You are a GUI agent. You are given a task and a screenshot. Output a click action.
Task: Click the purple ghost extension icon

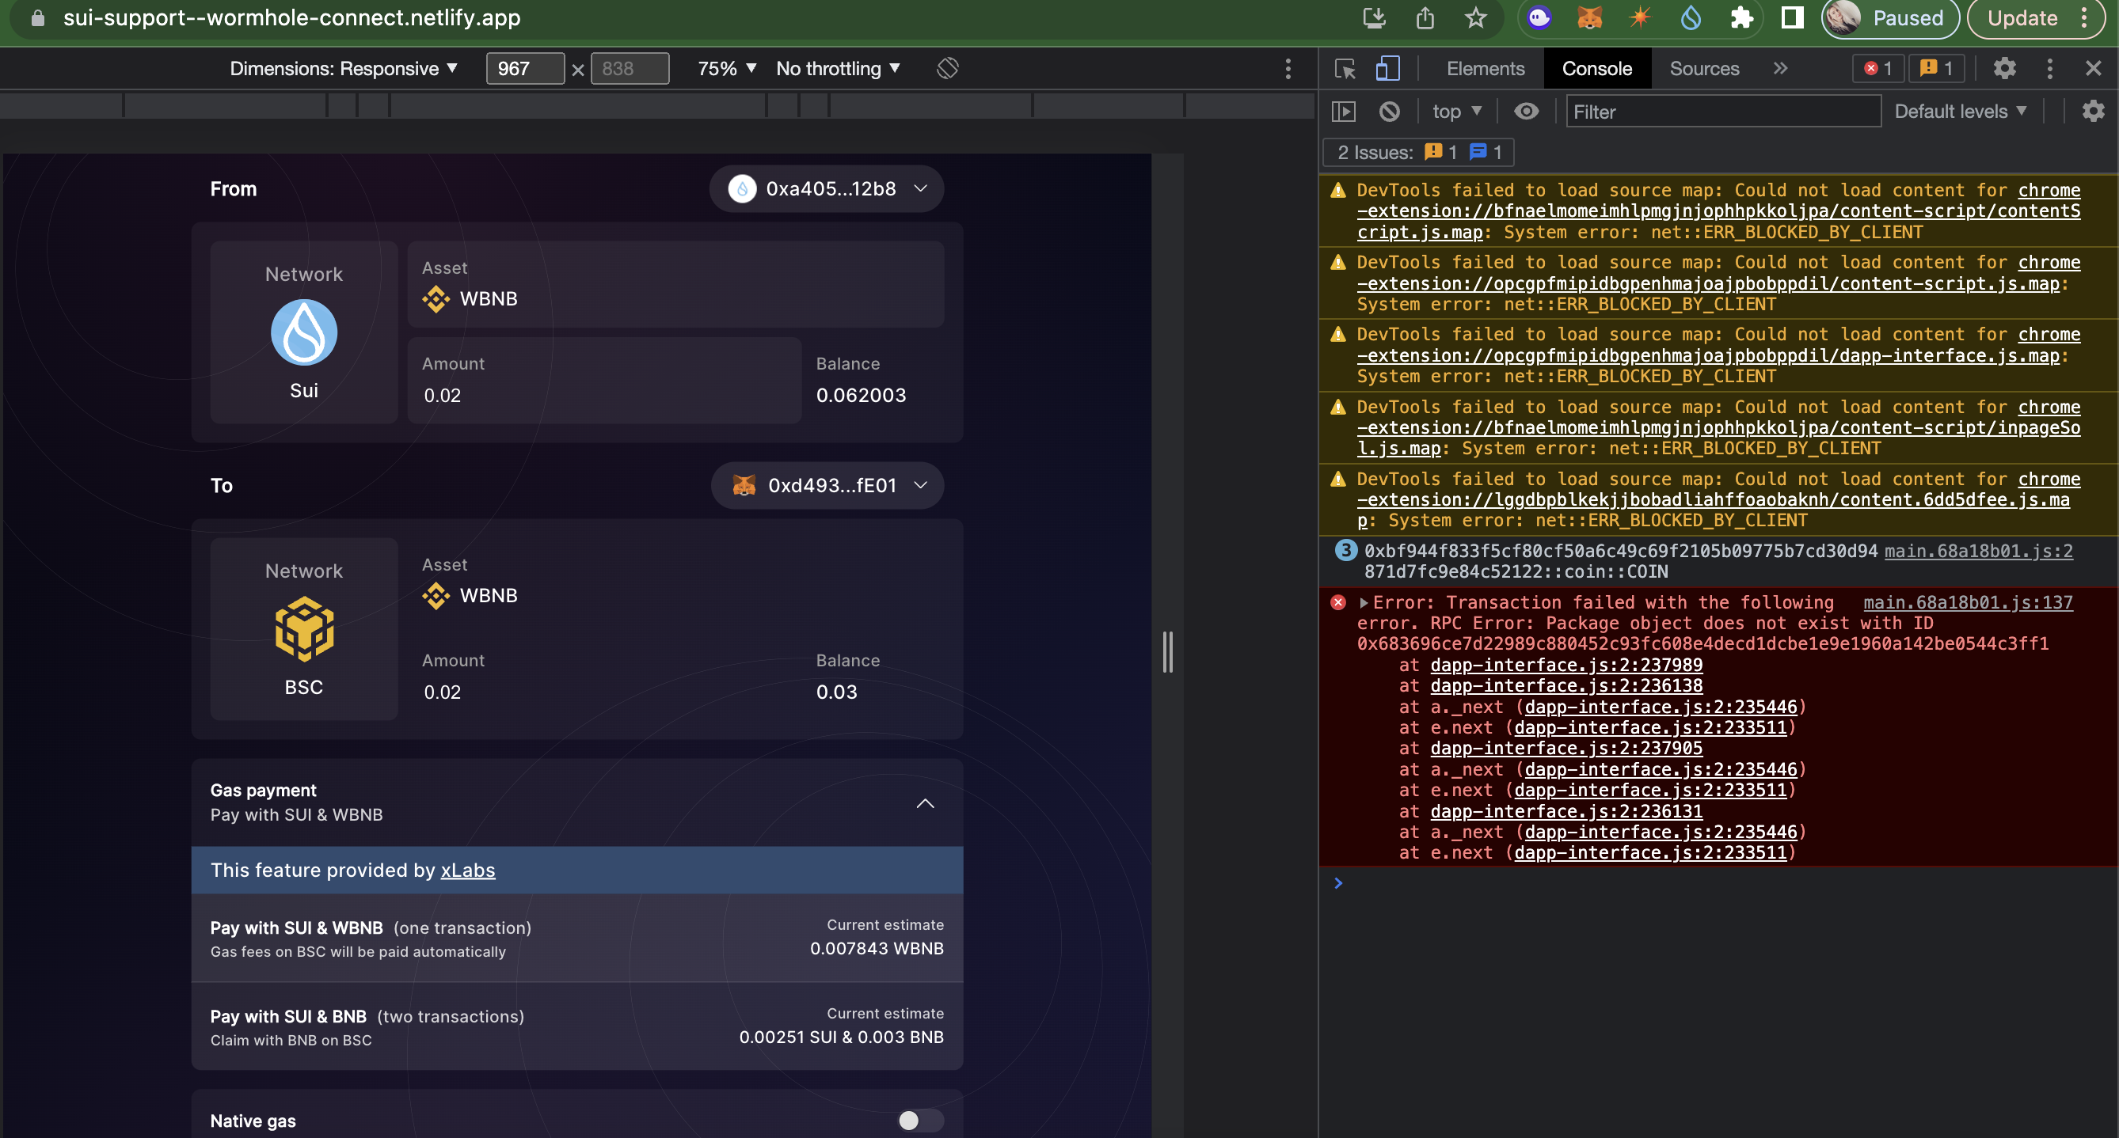[x=1539, y=18]
